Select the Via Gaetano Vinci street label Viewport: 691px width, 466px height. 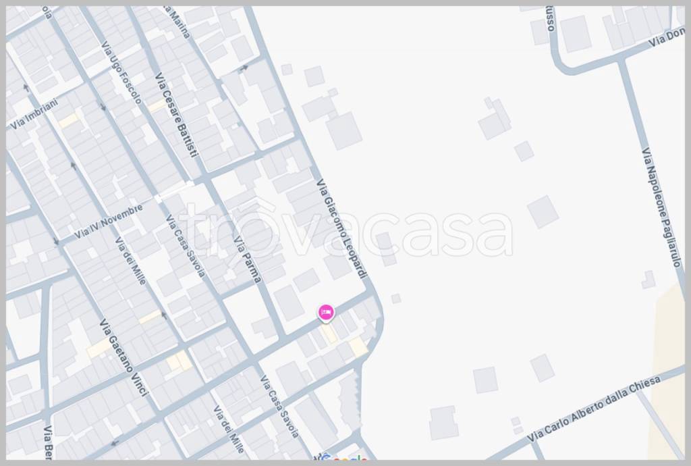tap(124, 357)
